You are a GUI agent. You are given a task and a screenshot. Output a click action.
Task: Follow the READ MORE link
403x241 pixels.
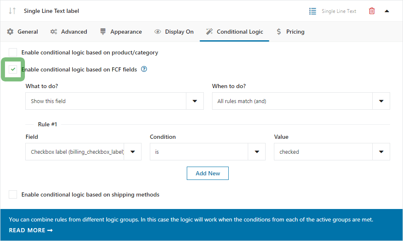[31, 230]
